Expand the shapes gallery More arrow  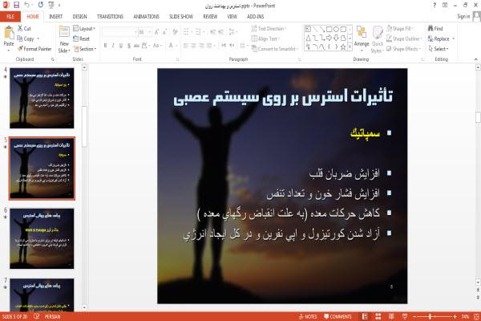point(350,47)
